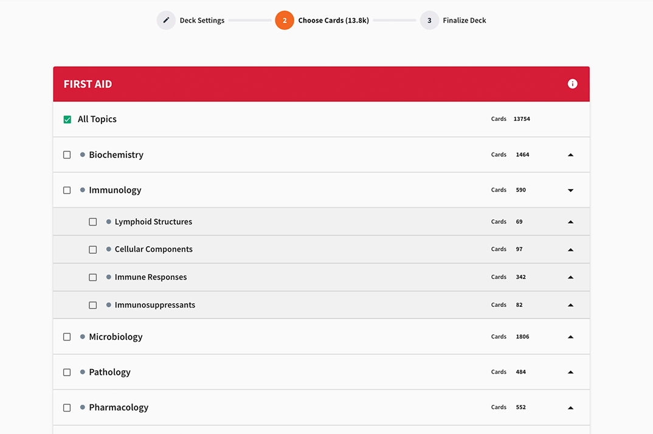Screen dimensions: 653x434
Task: Click the pencil icon for Deck Settings
Action: pyautogui.click(x=166, y=20)
